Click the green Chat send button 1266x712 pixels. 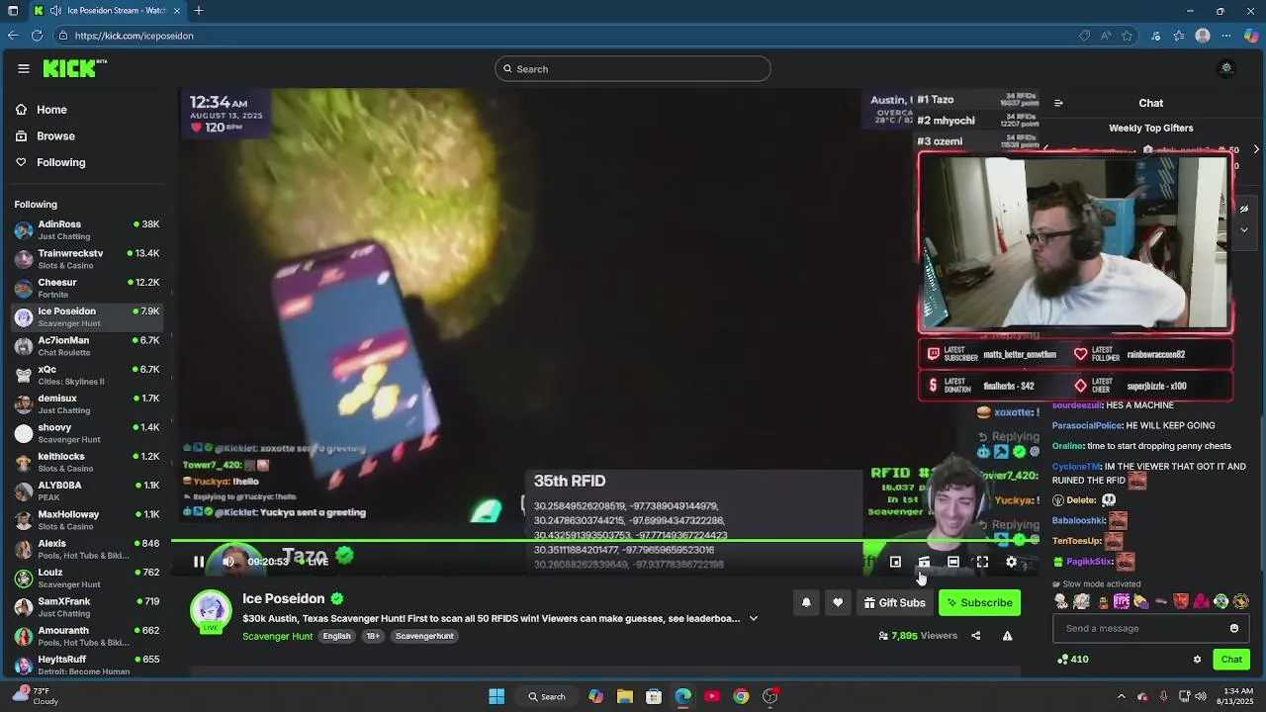point(1231,660)
